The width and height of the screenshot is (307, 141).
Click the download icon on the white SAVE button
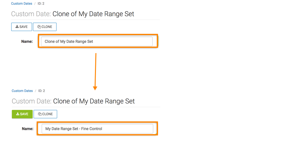click(x=17, y=27)
